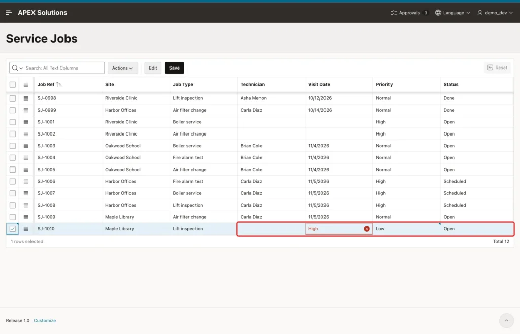Viewport: 520px width, 334px height.
Task: Uncheck the SJ-1010 row checkbox
Action: [13, 229]
